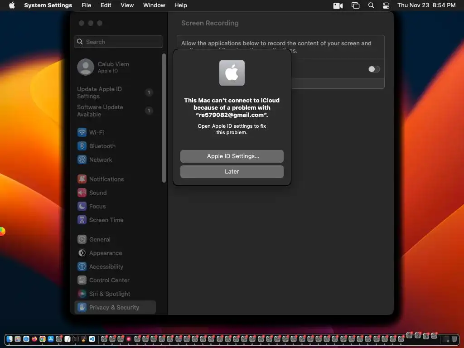The image size is (464, 348).
Task: Click the sidebar scrollbar
Action: point(164,118)
